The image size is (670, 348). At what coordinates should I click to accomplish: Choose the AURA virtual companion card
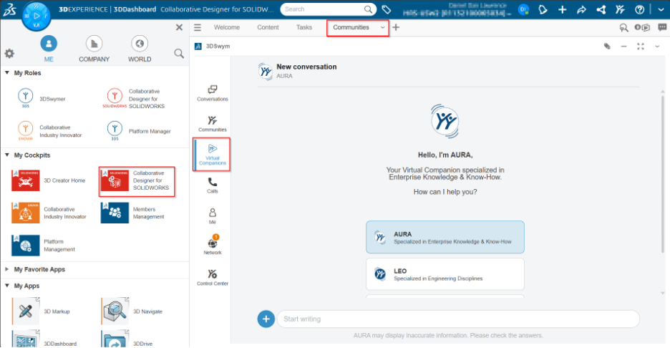[x=445, y=237]
